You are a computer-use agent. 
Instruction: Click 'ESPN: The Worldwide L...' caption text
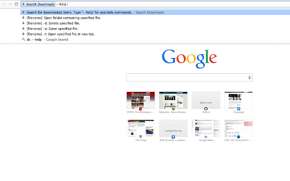click(x=141, y=112)
